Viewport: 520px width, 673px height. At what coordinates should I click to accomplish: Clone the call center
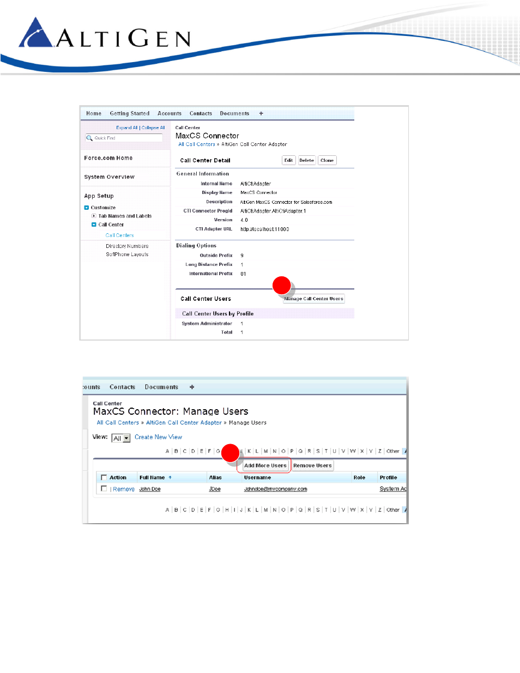(327, 160)
